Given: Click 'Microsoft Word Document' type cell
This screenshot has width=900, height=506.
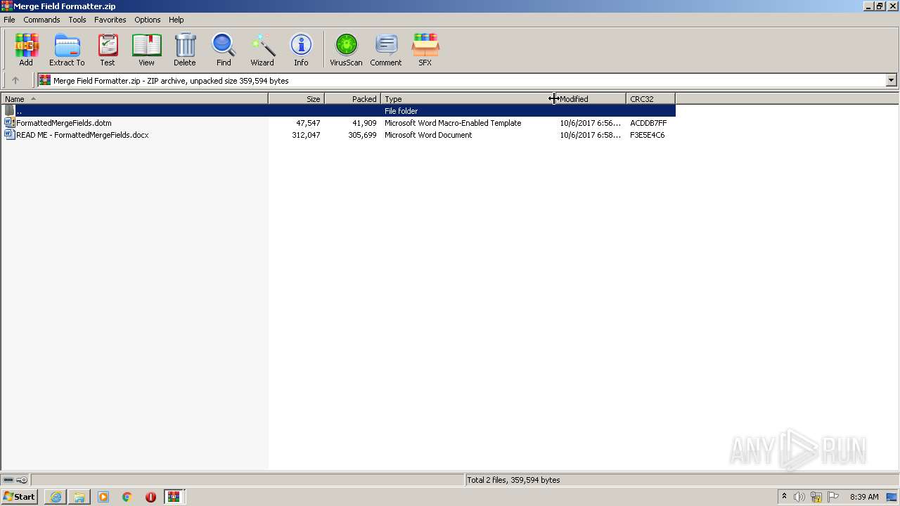Looking at the screenshot, I should (428, 135).
